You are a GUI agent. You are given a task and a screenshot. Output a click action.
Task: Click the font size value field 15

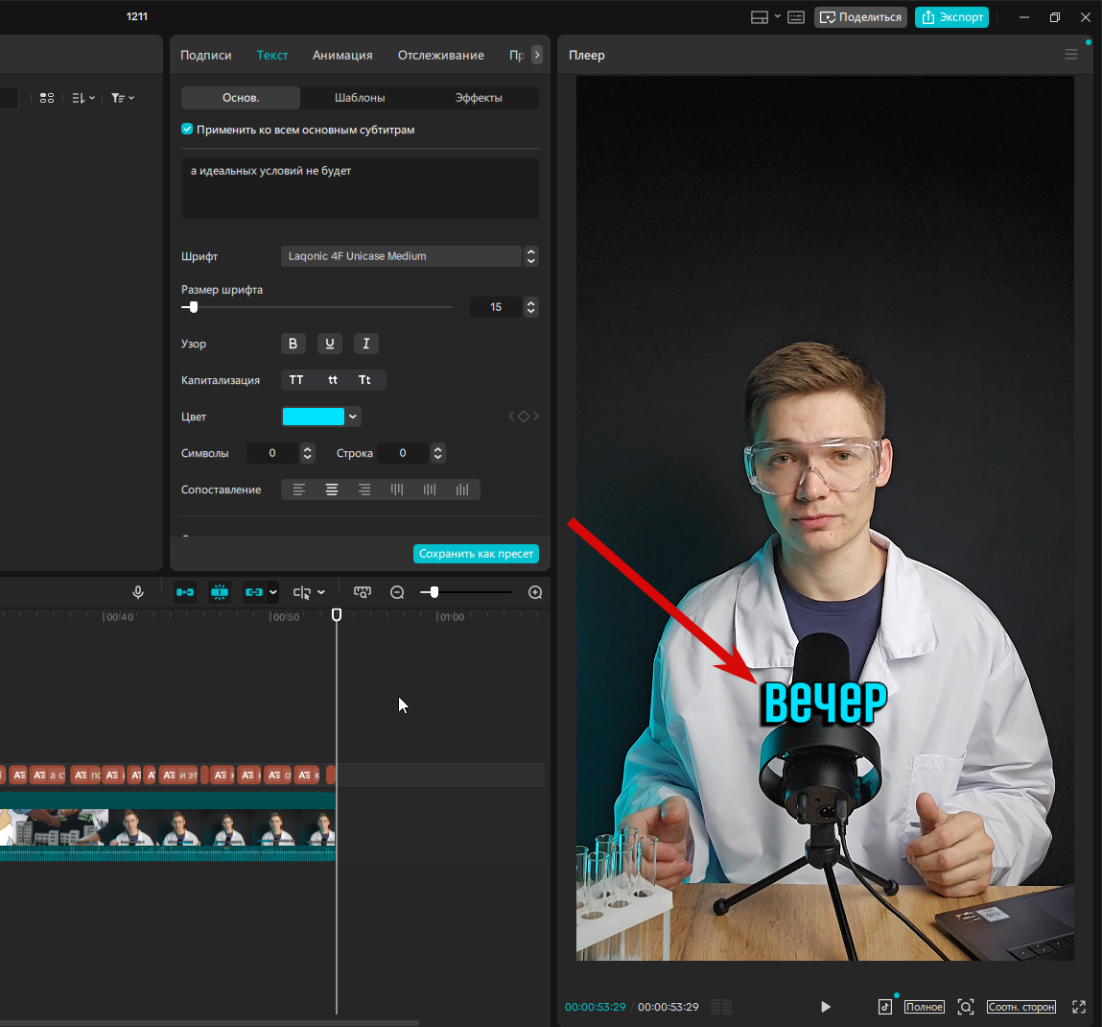point(496,307)
